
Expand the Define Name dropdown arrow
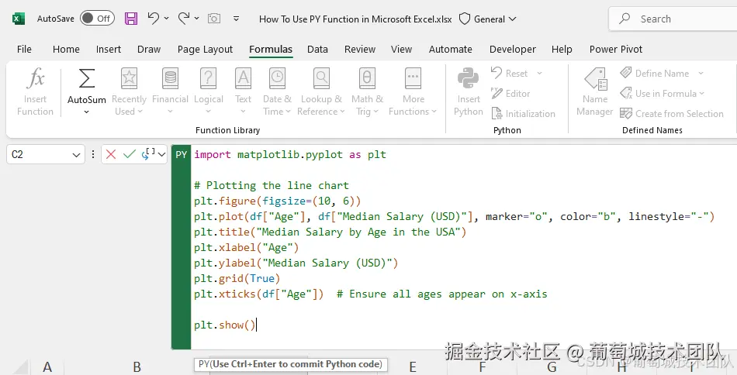coord(701,73)
